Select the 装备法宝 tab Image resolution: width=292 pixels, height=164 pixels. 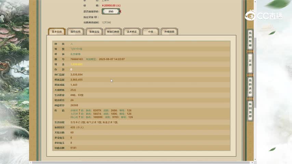point(94,32)
